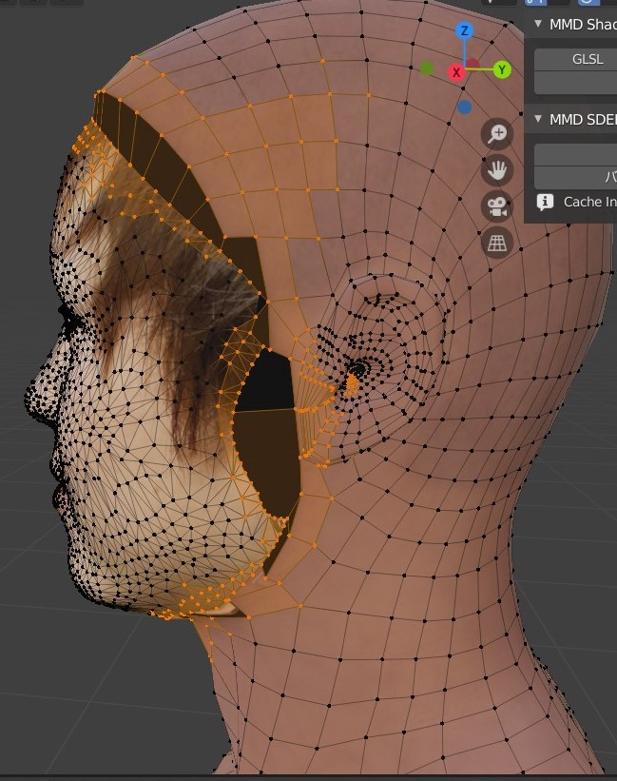Click the hand pan view icon
The image size is (617, 781).
point(497,170)
